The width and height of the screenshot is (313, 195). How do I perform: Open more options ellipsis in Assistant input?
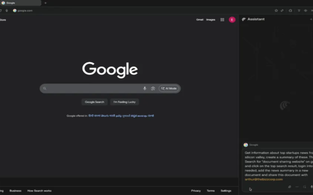click(297, 187)
